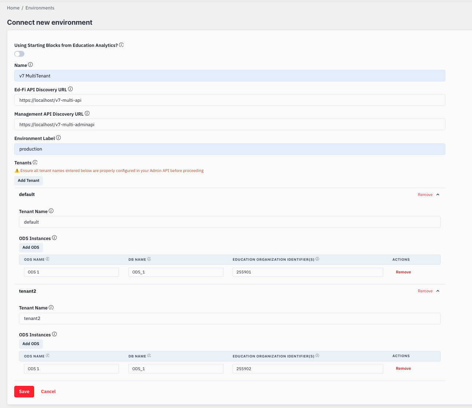Click info icon by tenant2's Tenant Name label
This screenshot has width=472, height=408.
[51, 307]
